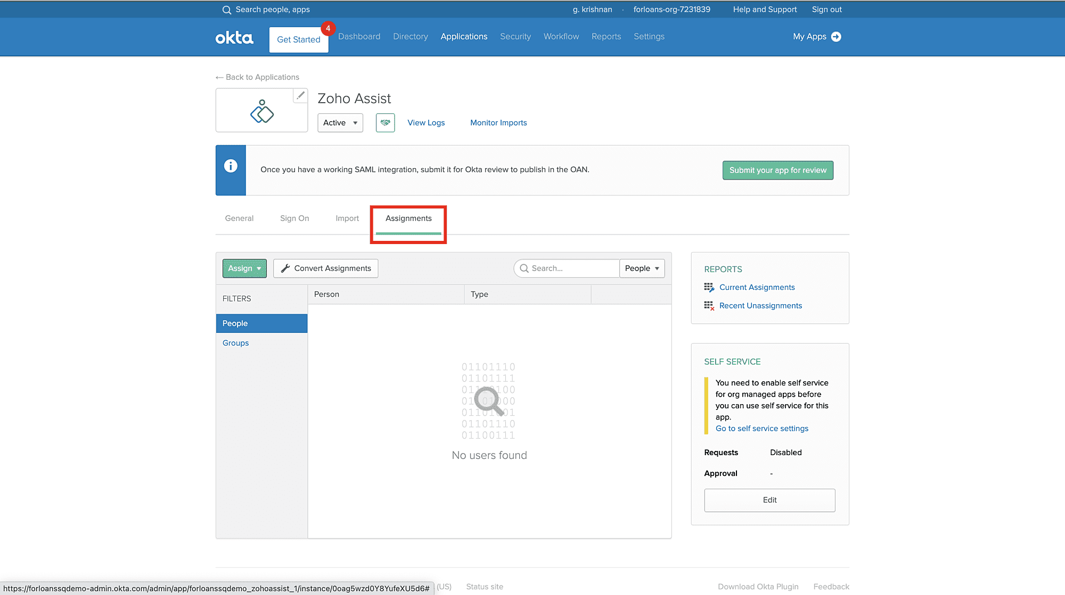This screenshot has width=1065, height=595.
Task: Expand the green Assign dropdown
Action: tap(244, 269)
